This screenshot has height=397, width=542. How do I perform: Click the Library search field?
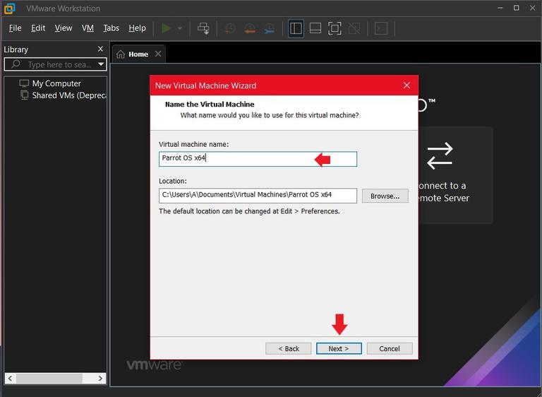pyautogui.click(x=55, y=64)
